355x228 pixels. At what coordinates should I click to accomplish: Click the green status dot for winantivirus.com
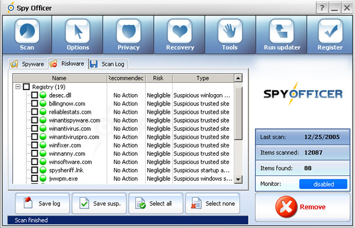coord(43,129)
